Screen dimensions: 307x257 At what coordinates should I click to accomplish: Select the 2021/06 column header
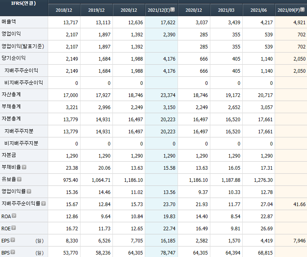coord(258,10)
